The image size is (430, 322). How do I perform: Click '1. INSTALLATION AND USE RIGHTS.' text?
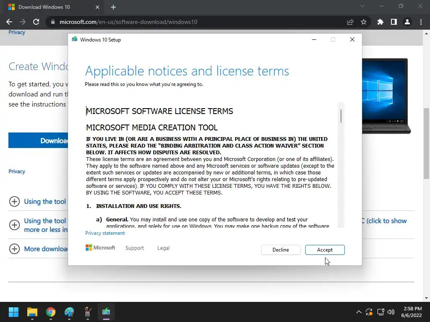134,206
